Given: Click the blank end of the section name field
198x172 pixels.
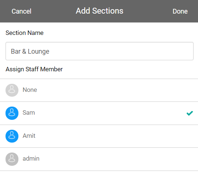Looking at the screenshot, I should [164, 51].
